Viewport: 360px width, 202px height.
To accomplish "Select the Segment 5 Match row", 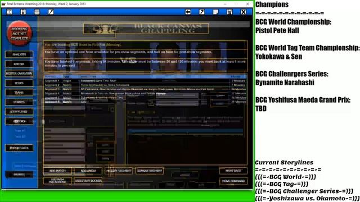I will click(x=145, y=98).
